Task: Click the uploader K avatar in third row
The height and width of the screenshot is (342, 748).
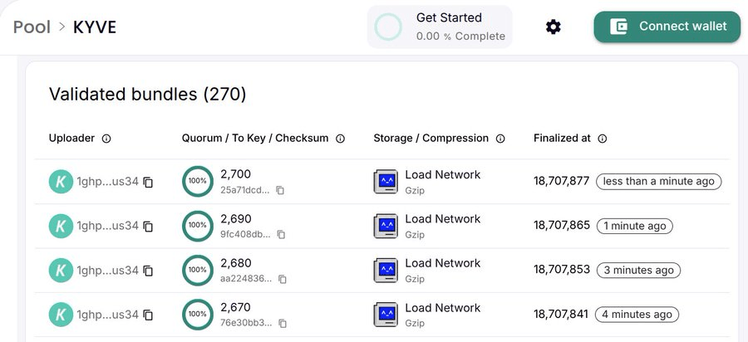Action: [x=61, y=271]
